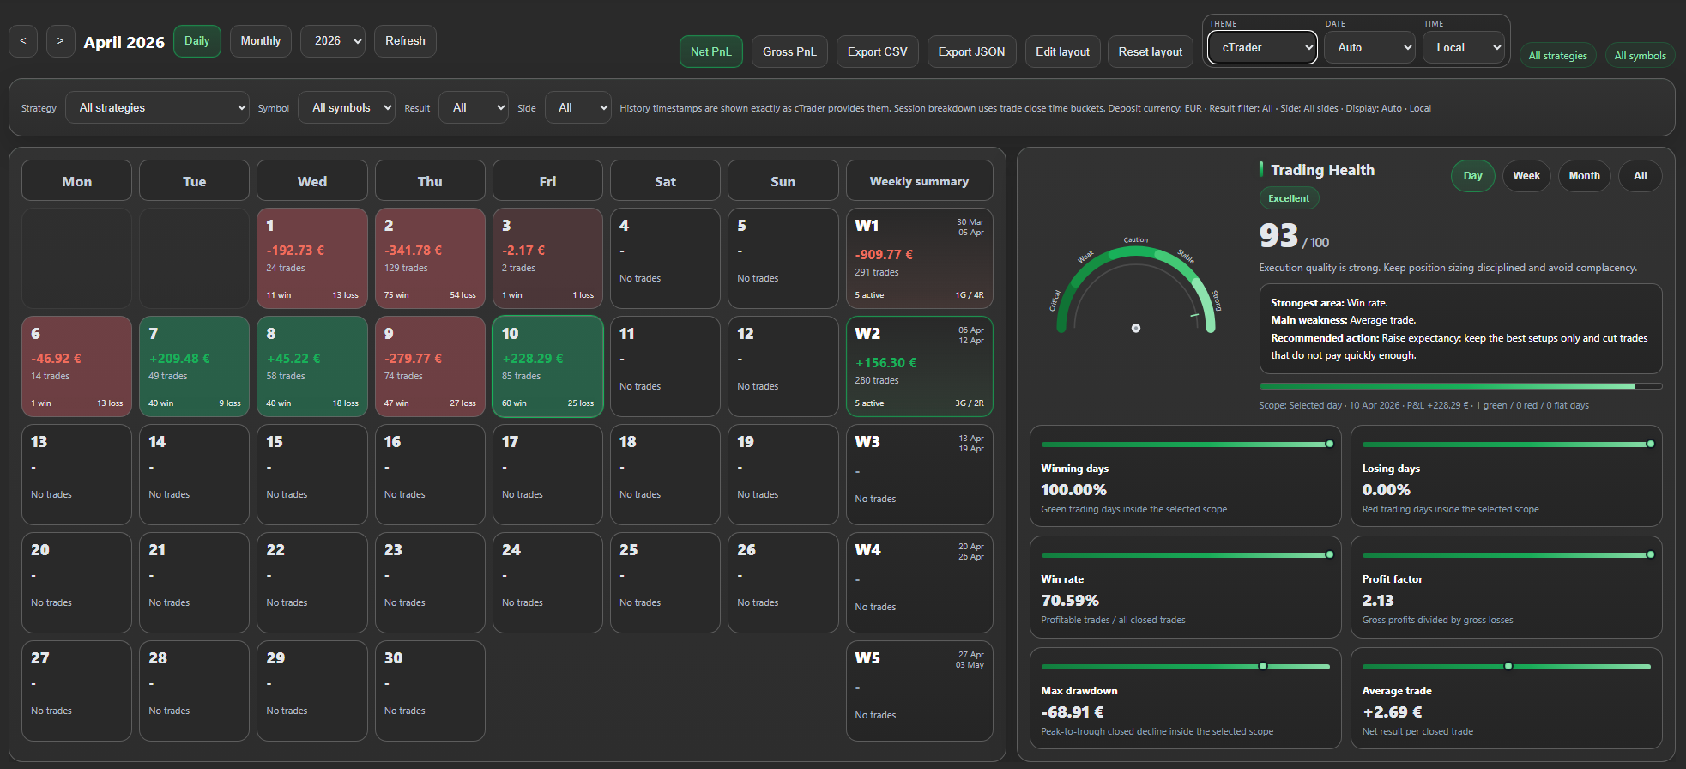Viewport: 1686px width, 769px height.
Task: Click the Refresh button
Action: click(x=405, y=41)
